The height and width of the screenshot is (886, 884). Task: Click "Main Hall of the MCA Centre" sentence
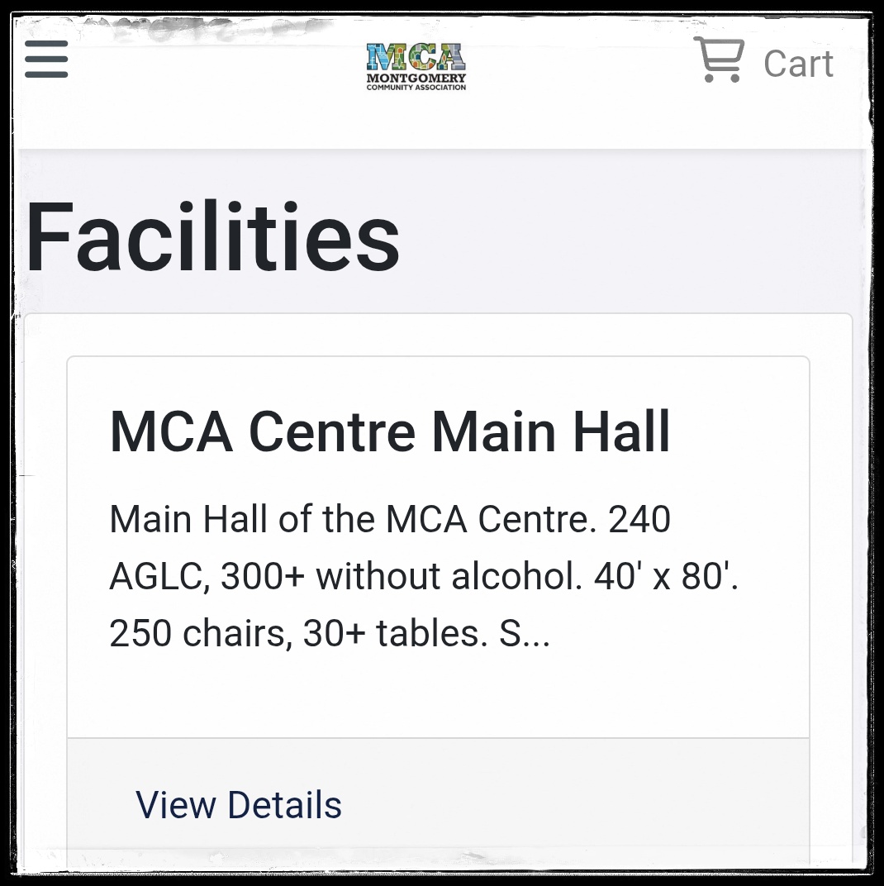[353, 519]
